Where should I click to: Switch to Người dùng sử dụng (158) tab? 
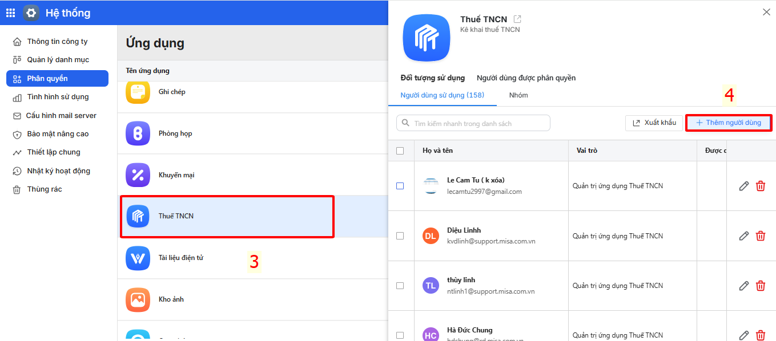pyautogui.click(x=443, y=95)
